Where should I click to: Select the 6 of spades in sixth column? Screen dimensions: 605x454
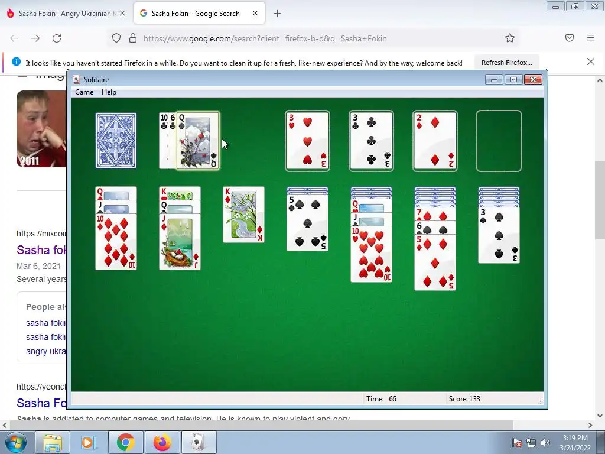[x=435, y=228]
